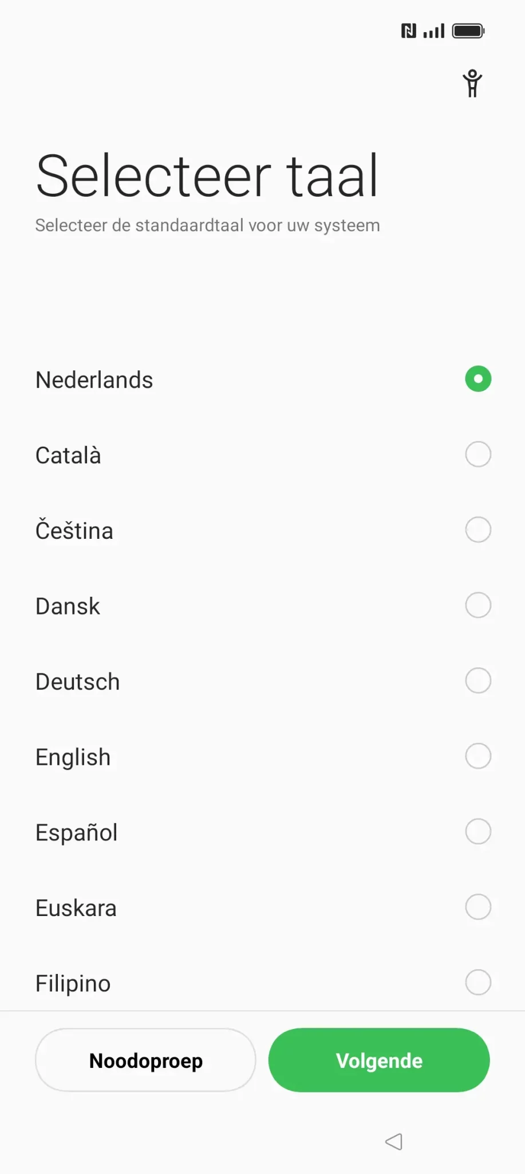Screen dimensions: 525x1174
Task: Tap the battery status icon
Action: (x=468, y=31)
